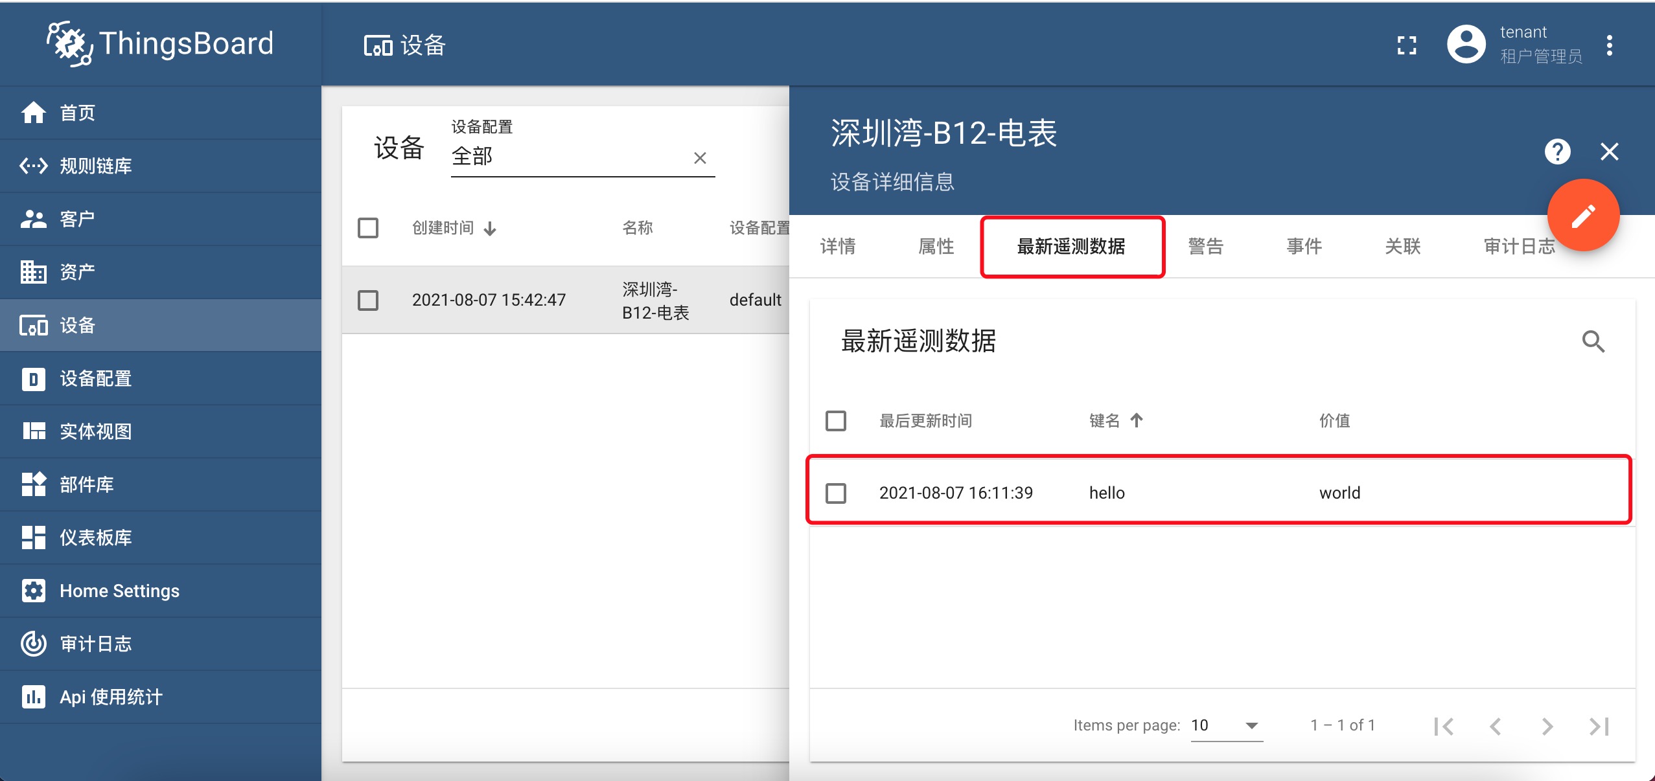The image size is (1655, 781).
Task: Click the world value cell
Action: pyautogui.click(x=1339, y=493)
